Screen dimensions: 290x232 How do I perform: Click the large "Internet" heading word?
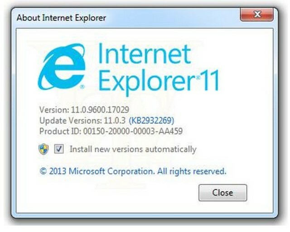pyautogui.click(x=145, y=53)
